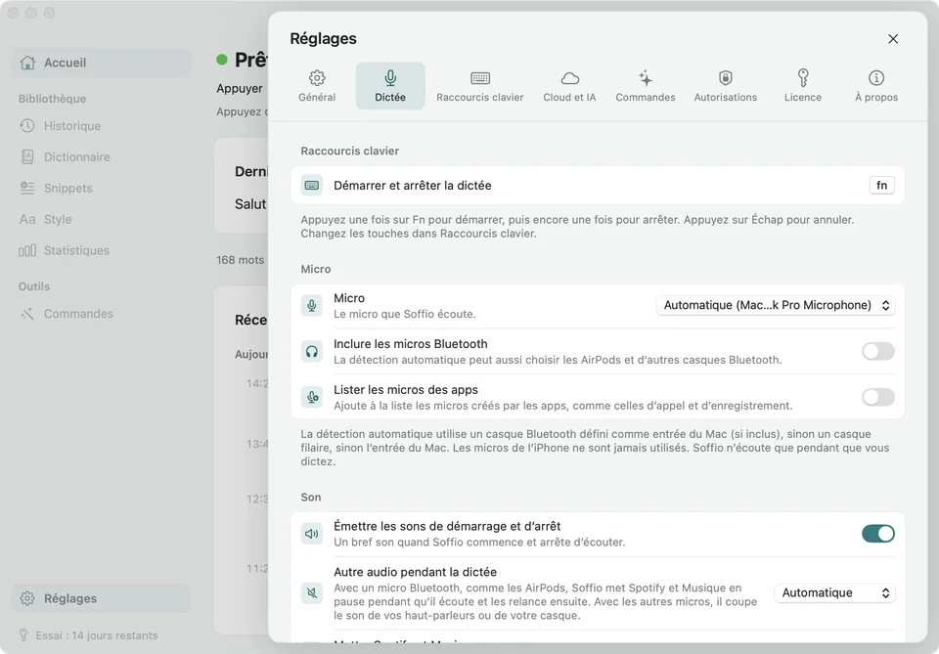The height and width of the screenshot is (654, 939).
Task: Open Statistiques in the sidebar
Action: click(x=101, y=250)
